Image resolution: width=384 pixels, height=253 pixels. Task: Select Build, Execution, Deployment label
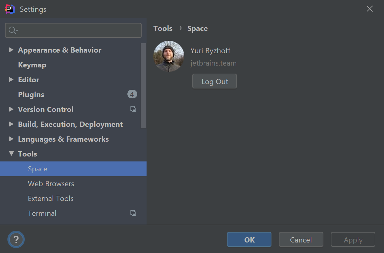pos(70,124)
